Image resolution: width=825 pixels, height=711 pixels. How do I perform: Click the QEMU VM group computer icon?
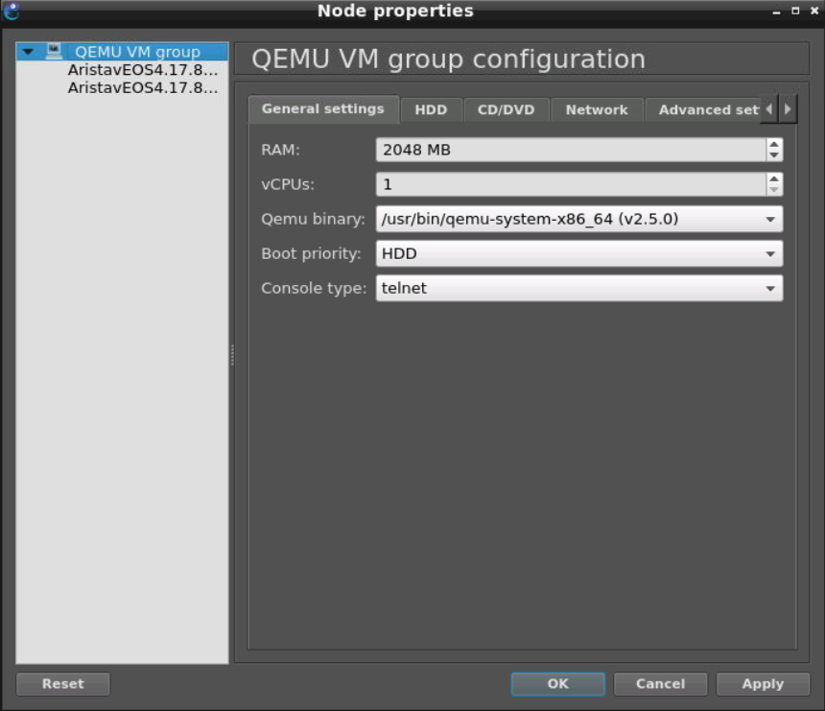point(55,52)
